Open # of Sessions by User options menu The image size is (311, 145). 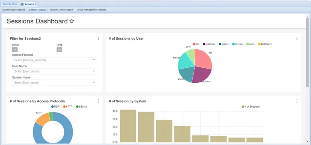pos(297,38)
